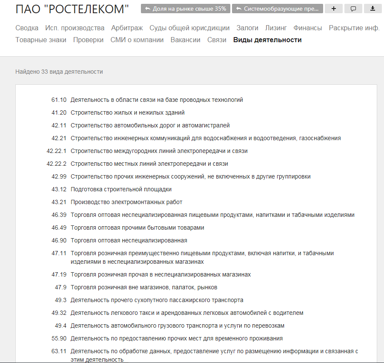384x363 pixels.
Task: Click row 55.90 мест для временного проживания
Action: point(167,338)
